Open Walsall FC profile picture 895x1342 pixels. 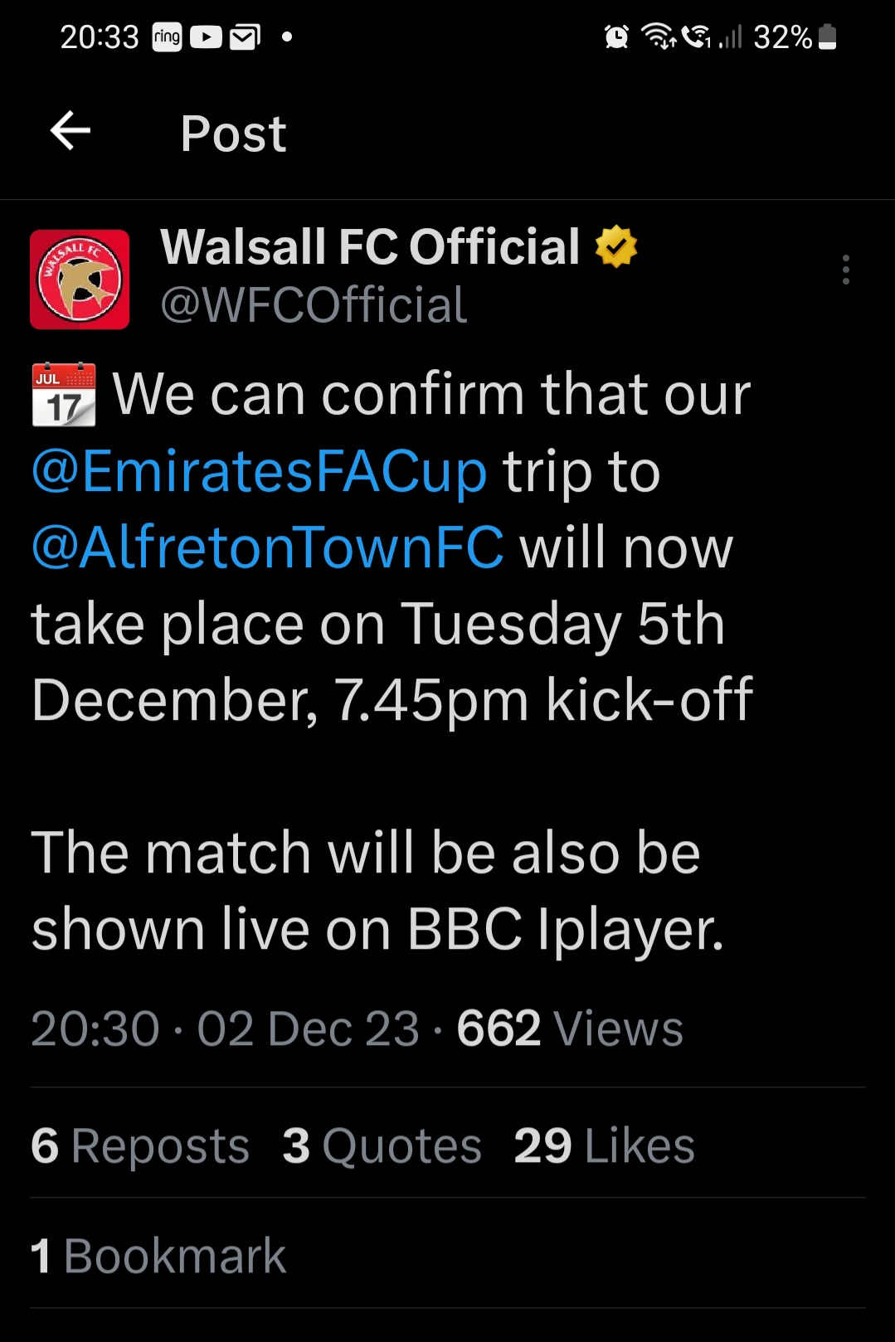pos(80,280)
